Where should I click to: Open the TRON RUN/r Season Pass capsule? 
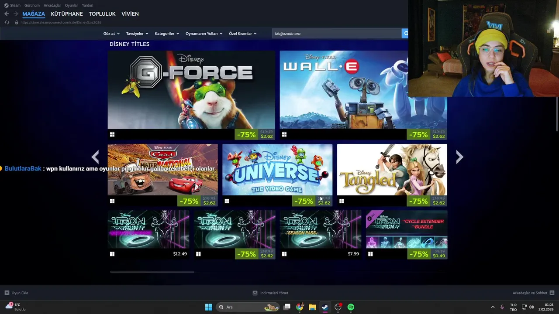(x=321, y=229)
